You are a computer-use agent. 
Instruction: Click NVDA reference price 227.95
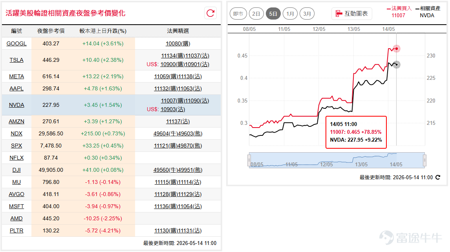click(x=51, y=105)
